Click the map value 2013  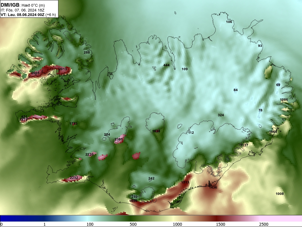63,69
